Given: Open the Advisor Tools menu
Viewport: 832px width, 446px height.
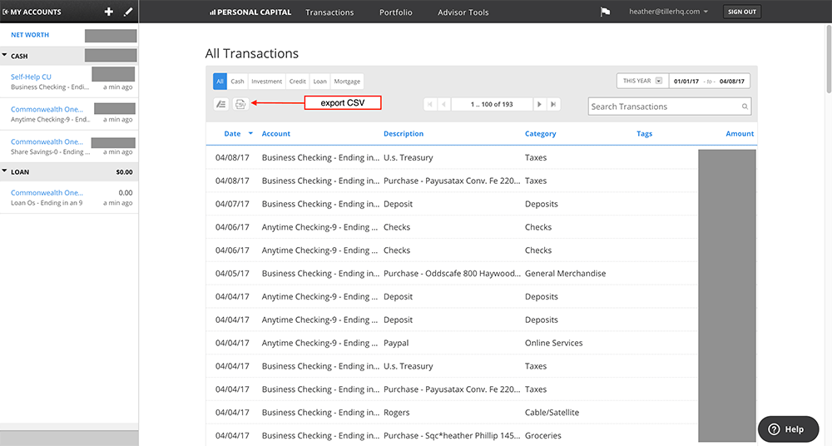Looking at the screenshot, I should point(463,12).
